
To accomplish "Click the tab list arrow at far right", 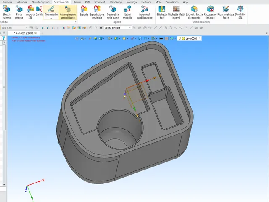I will [266, 33].
